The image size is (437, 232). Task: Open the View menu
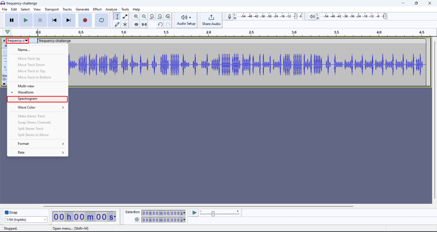coord(37,9)
